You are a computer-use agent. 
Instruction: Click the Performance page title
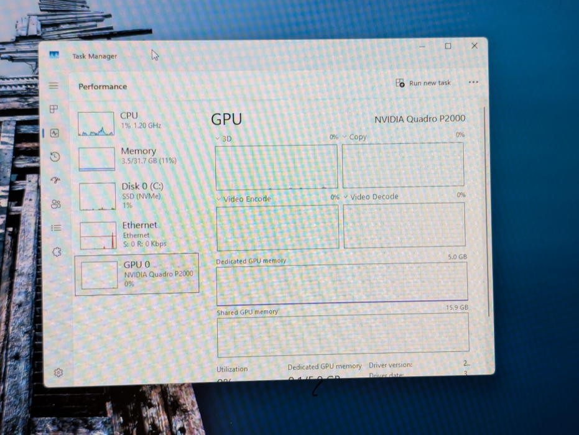103,86
